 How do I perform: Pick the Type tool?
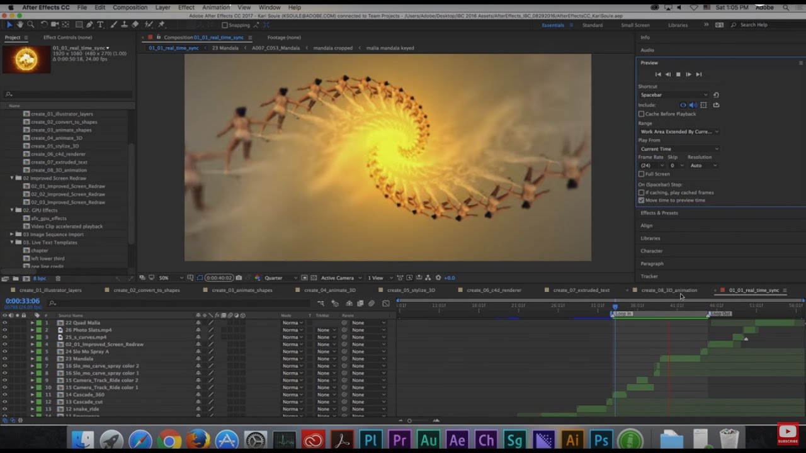pos(100,25)
